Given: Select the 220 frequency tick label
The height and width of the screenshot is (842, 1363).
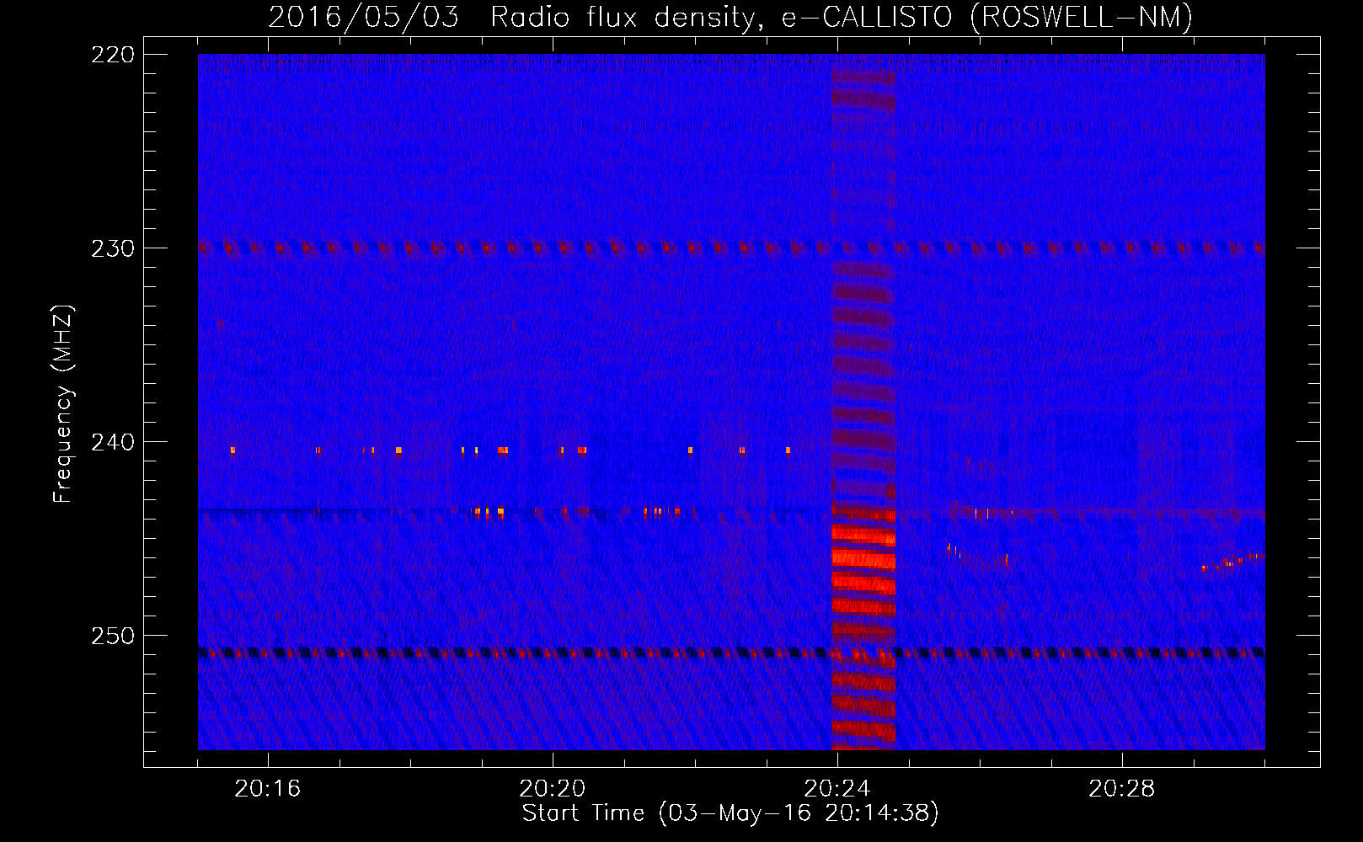Looking at the screenshot, I should [113, 55].
